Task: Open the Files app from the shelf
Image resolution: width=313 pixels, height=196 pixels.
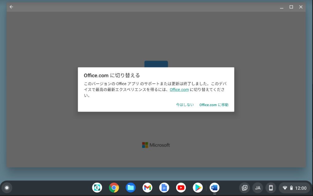Action: [131, 187]
